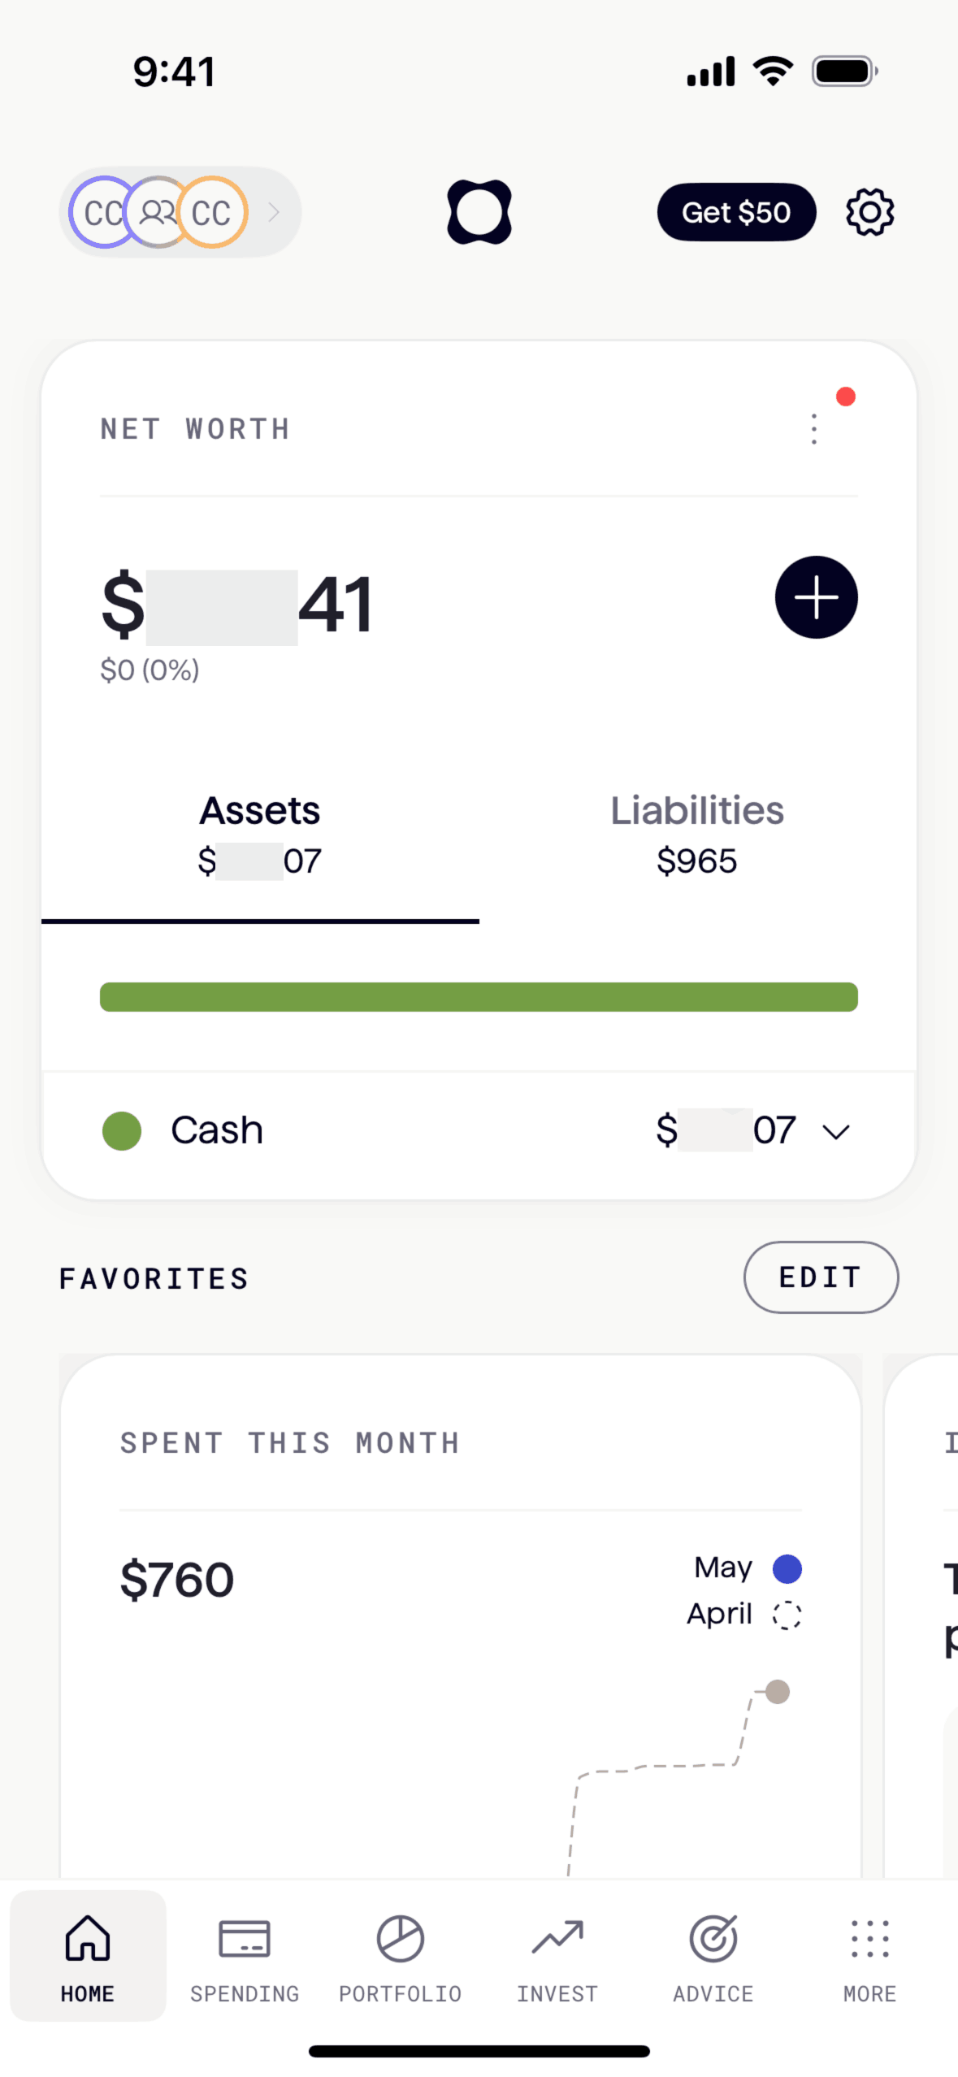958x2077 pixels.
Task: Expand the account switcher with CC avatars
Action: point(180,213)
